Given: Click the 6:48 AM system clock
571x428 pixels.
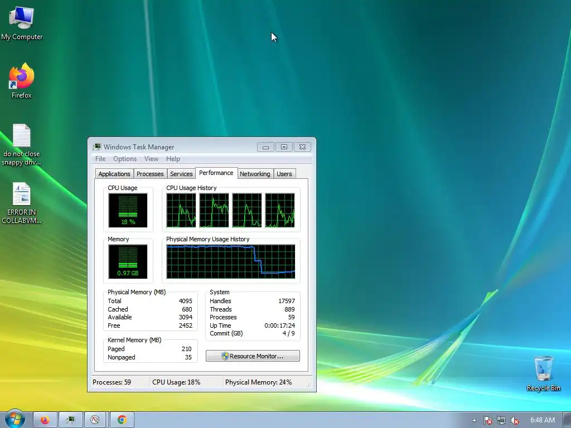Looking at the screenshot, I should click(x=542, y=420).
